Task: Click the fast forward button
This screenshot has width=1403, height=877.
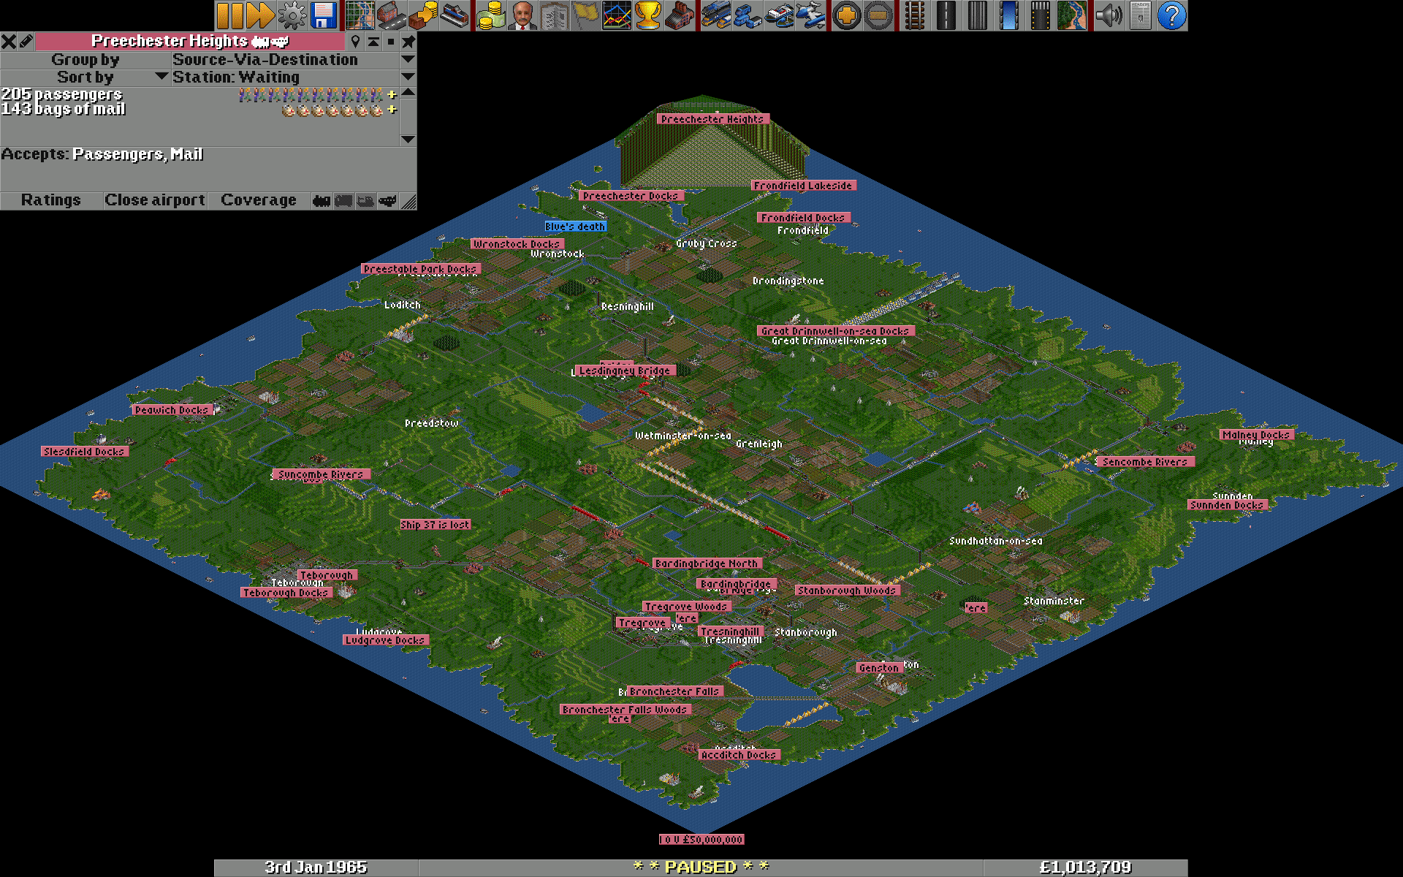Action: coord(261,15)
